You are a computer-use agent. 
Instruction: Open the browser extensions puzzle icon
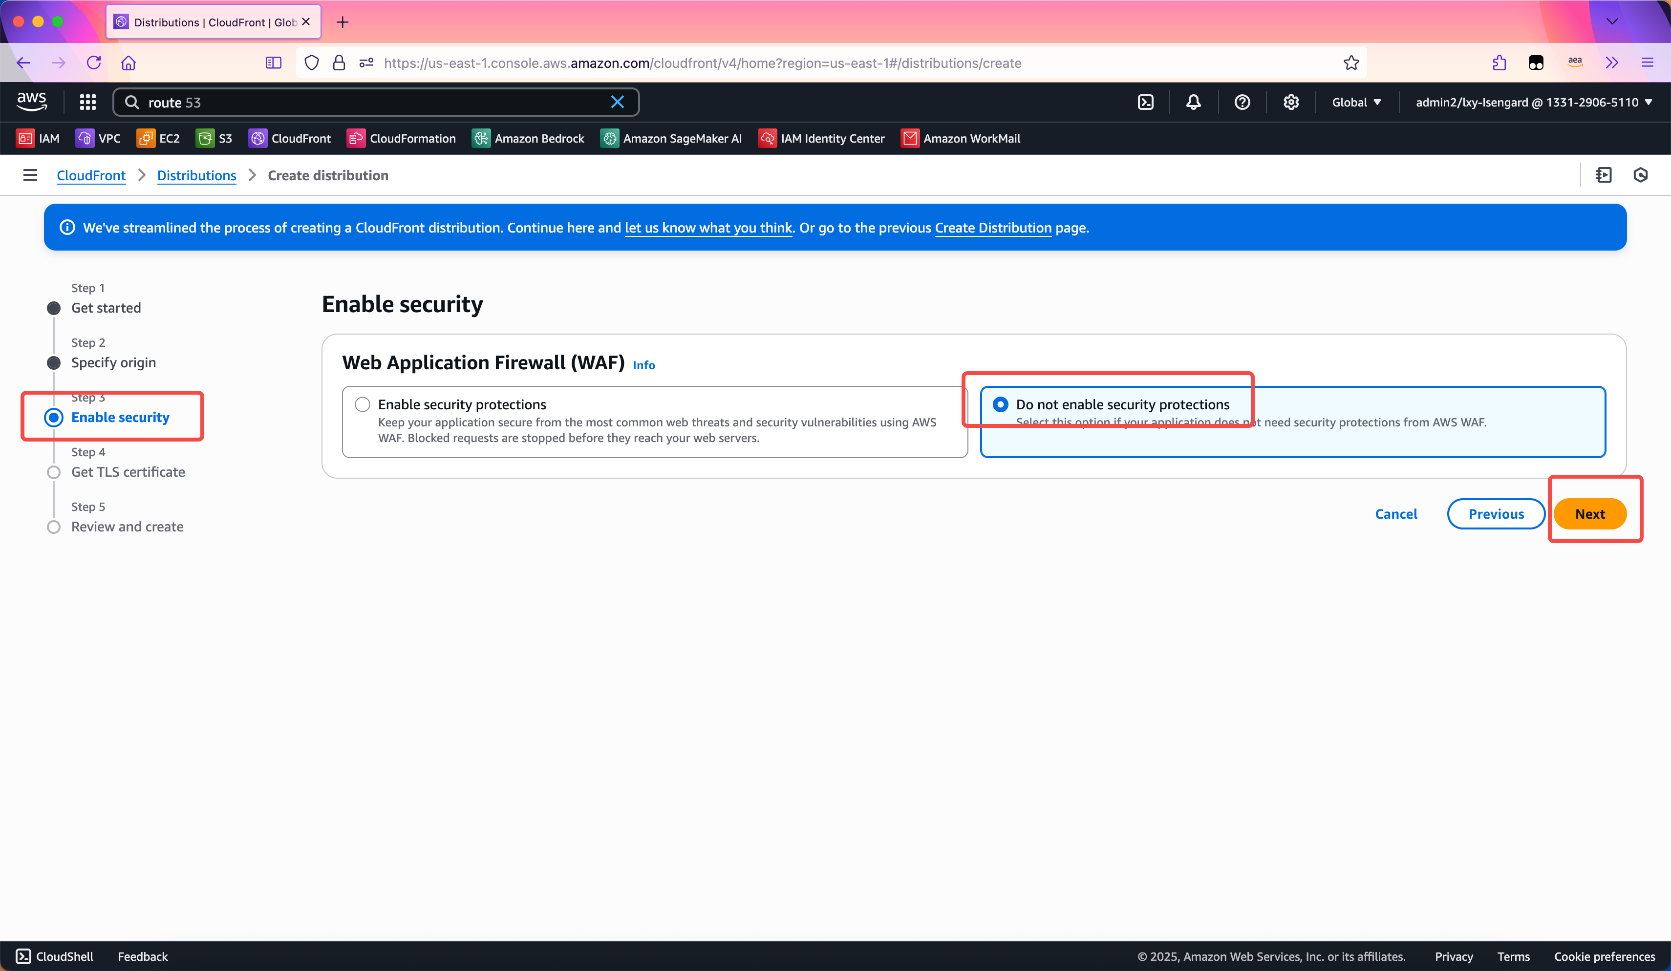coord(1499,63)
